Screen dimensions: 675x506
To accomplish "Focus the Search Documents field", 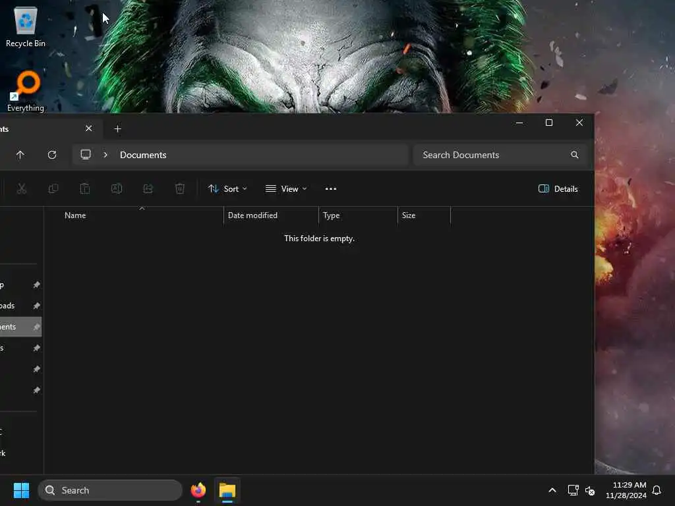I will [500, 155].
